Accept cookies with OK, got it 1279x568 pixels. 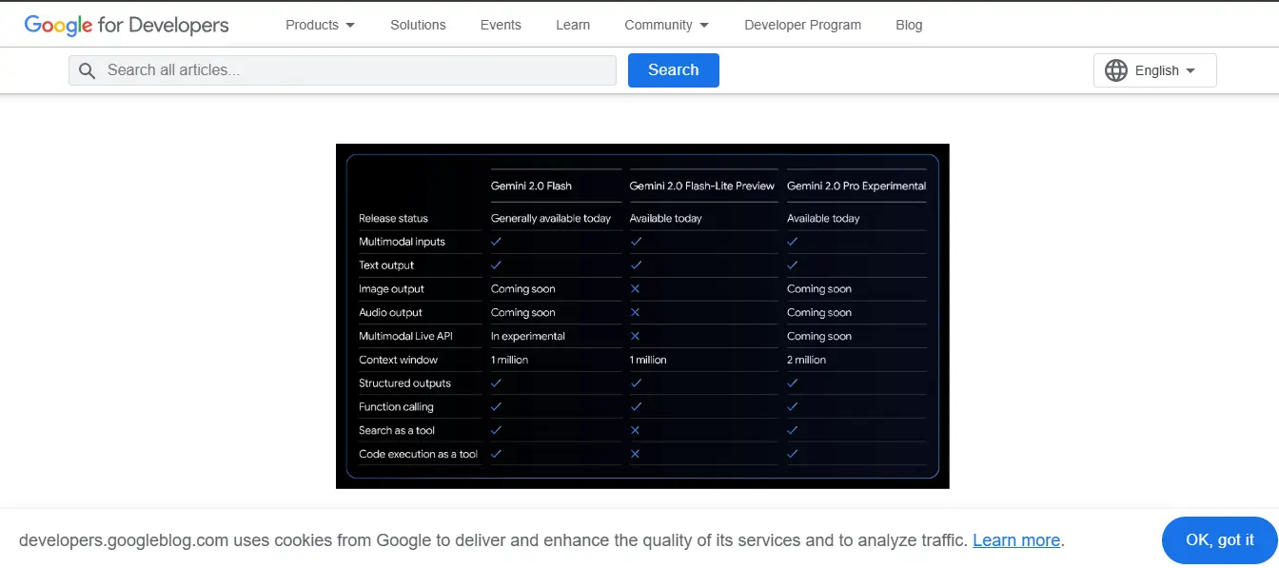[1220, 540]
